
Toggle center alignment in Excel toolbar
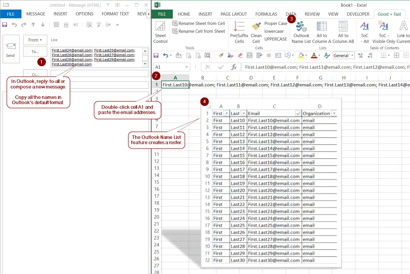pyautogui.click(x=269, y=55)
